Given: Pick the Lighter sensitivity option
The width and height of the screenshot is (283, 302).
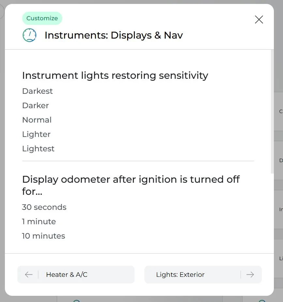Looking at the screenshot, I should point(36,134).
